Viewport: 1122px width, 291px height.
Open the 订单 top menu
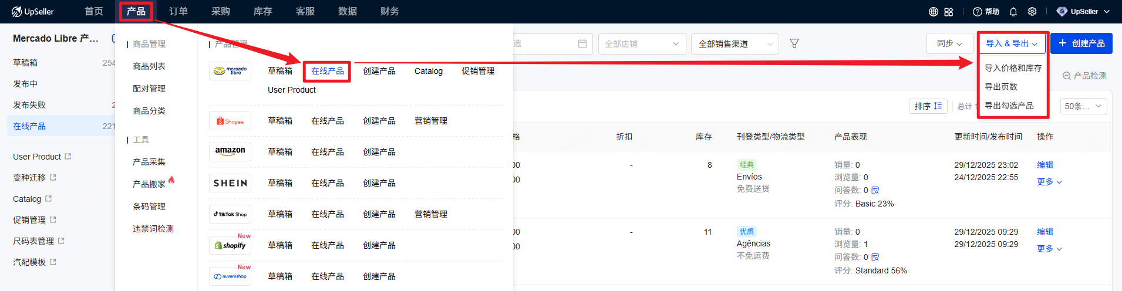click(178, 11)
